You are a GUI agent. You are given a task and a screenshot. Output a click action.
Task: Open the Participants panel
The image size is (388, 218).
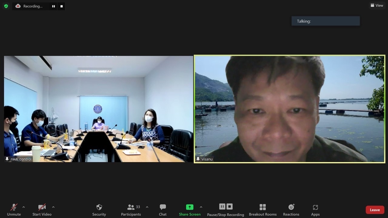(x=131, y=210)
